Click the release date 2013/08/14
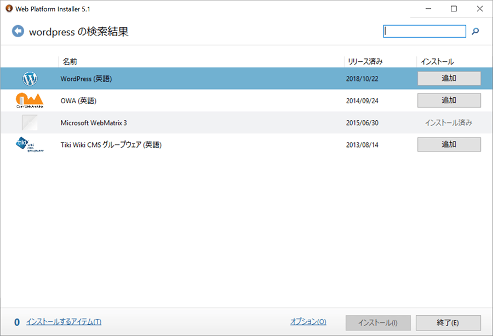Viewport: 493px width, 336px height. point(362,145)
